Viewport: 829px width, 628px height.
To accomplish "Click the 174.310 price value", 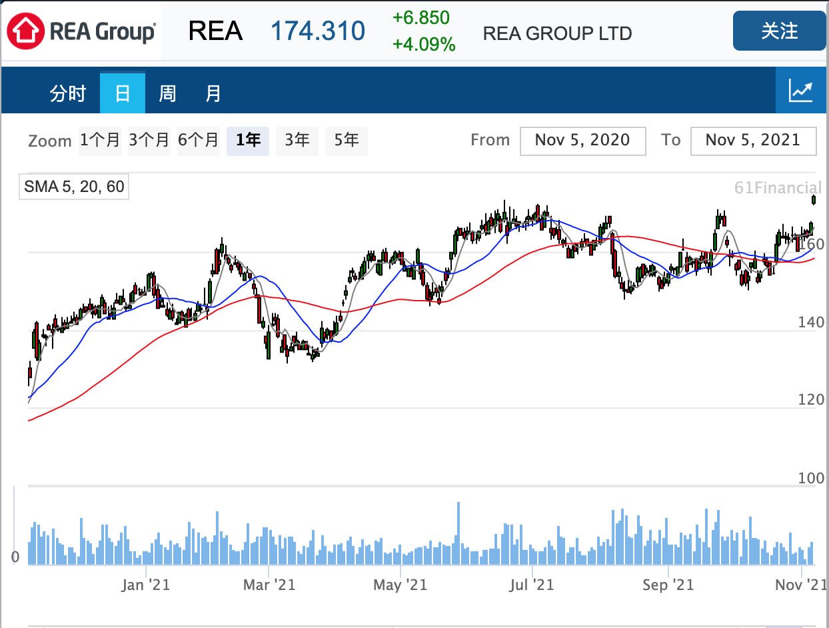I will pos(318,31).
